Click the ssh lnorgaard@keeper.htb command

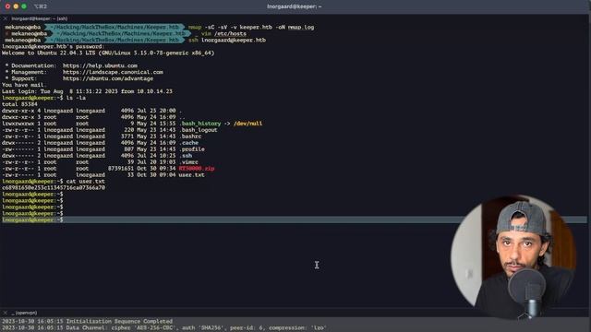coord(227,40)
